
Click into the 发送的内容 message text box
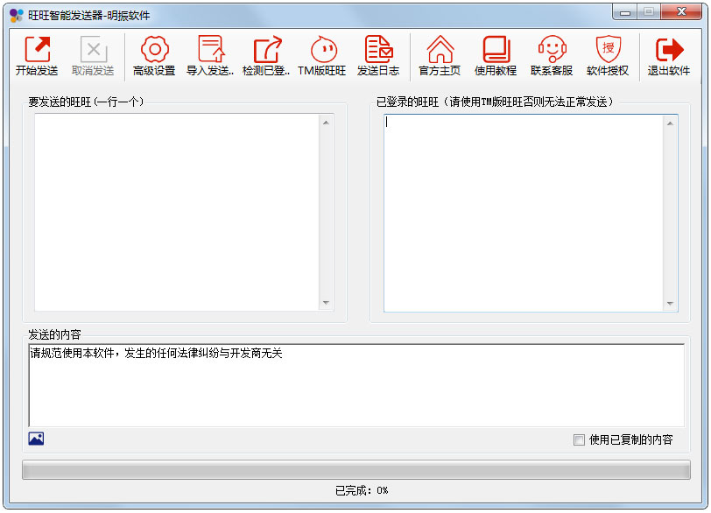click(x=356, y=386)
